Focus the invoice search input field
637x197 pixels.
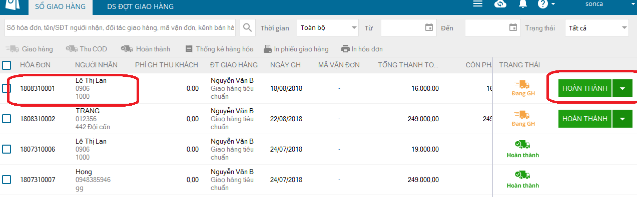(121, 28)
